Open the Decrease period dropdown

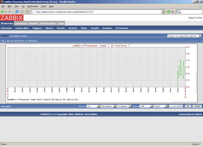click(108, 106)
